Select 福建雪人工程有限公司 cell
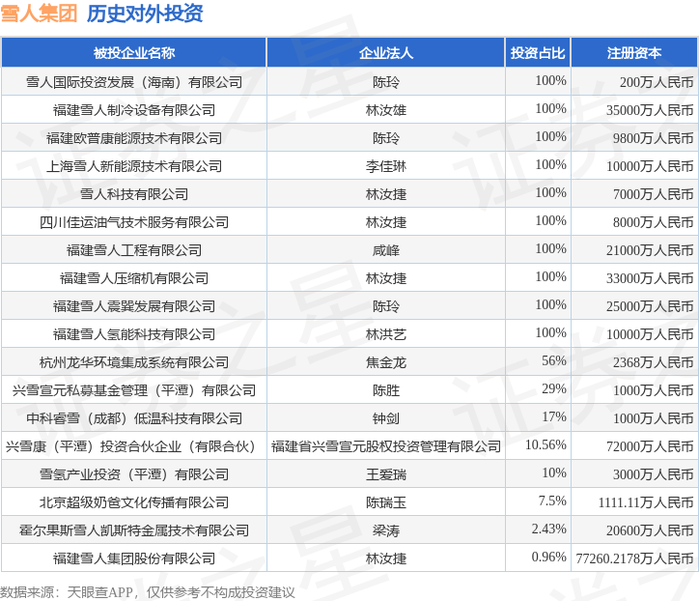 point(134,250)
